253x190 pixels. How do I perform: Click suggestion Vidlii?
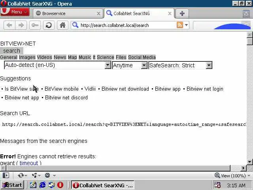tap(90, 89)
